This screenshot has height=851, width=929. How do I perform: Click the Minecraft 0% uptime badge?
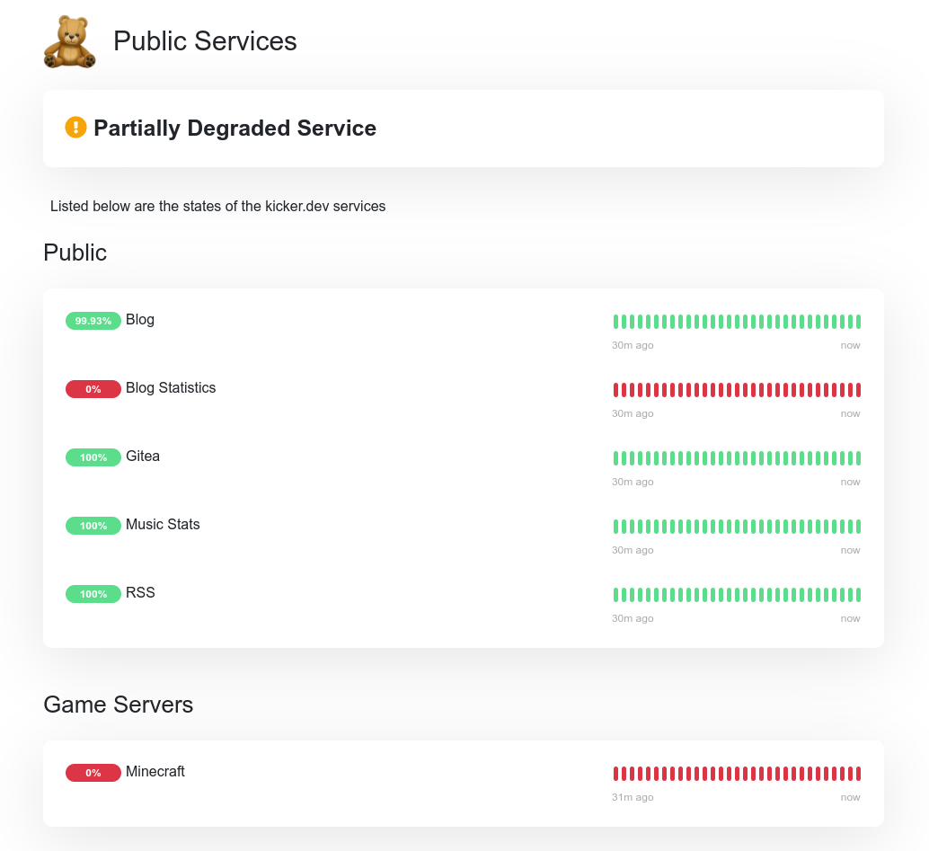93,773
